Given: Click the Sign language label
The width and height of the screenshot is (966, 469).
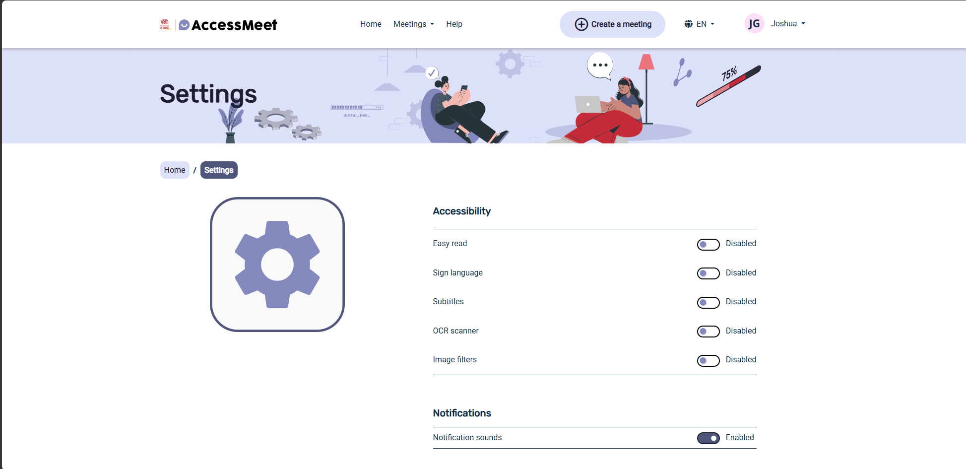Looking at the screenshot, I should [457, 272].
